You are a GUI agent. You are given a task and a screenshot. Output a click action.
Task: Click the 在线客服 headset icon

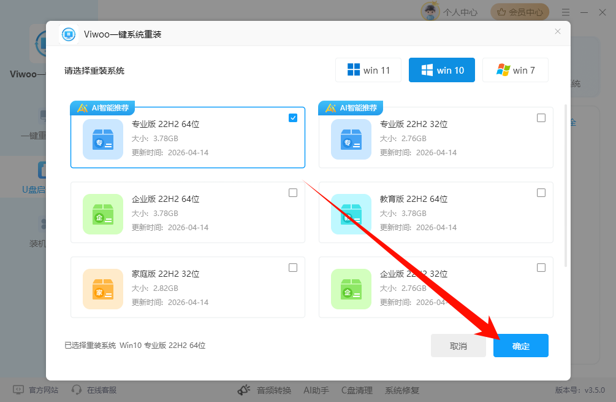click(77, 390)
